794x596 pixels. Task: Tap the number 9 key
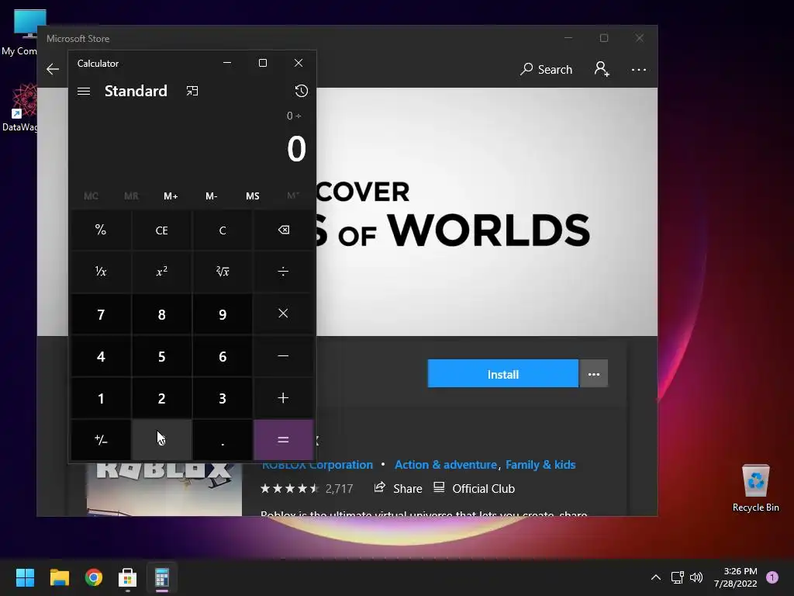click(x=223, y=314)
